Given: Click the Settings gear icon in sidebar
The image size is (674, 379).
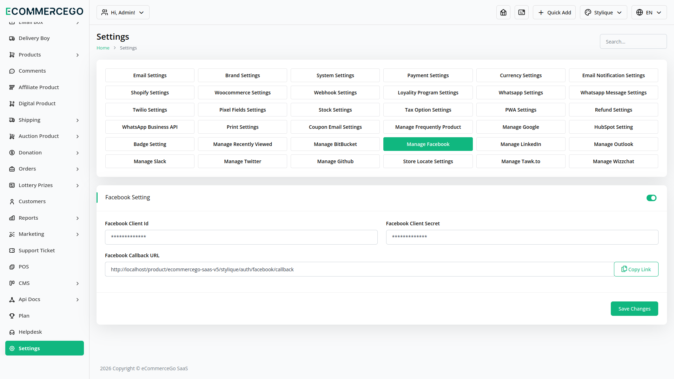Looking at the screenshot, I should 12,348.
